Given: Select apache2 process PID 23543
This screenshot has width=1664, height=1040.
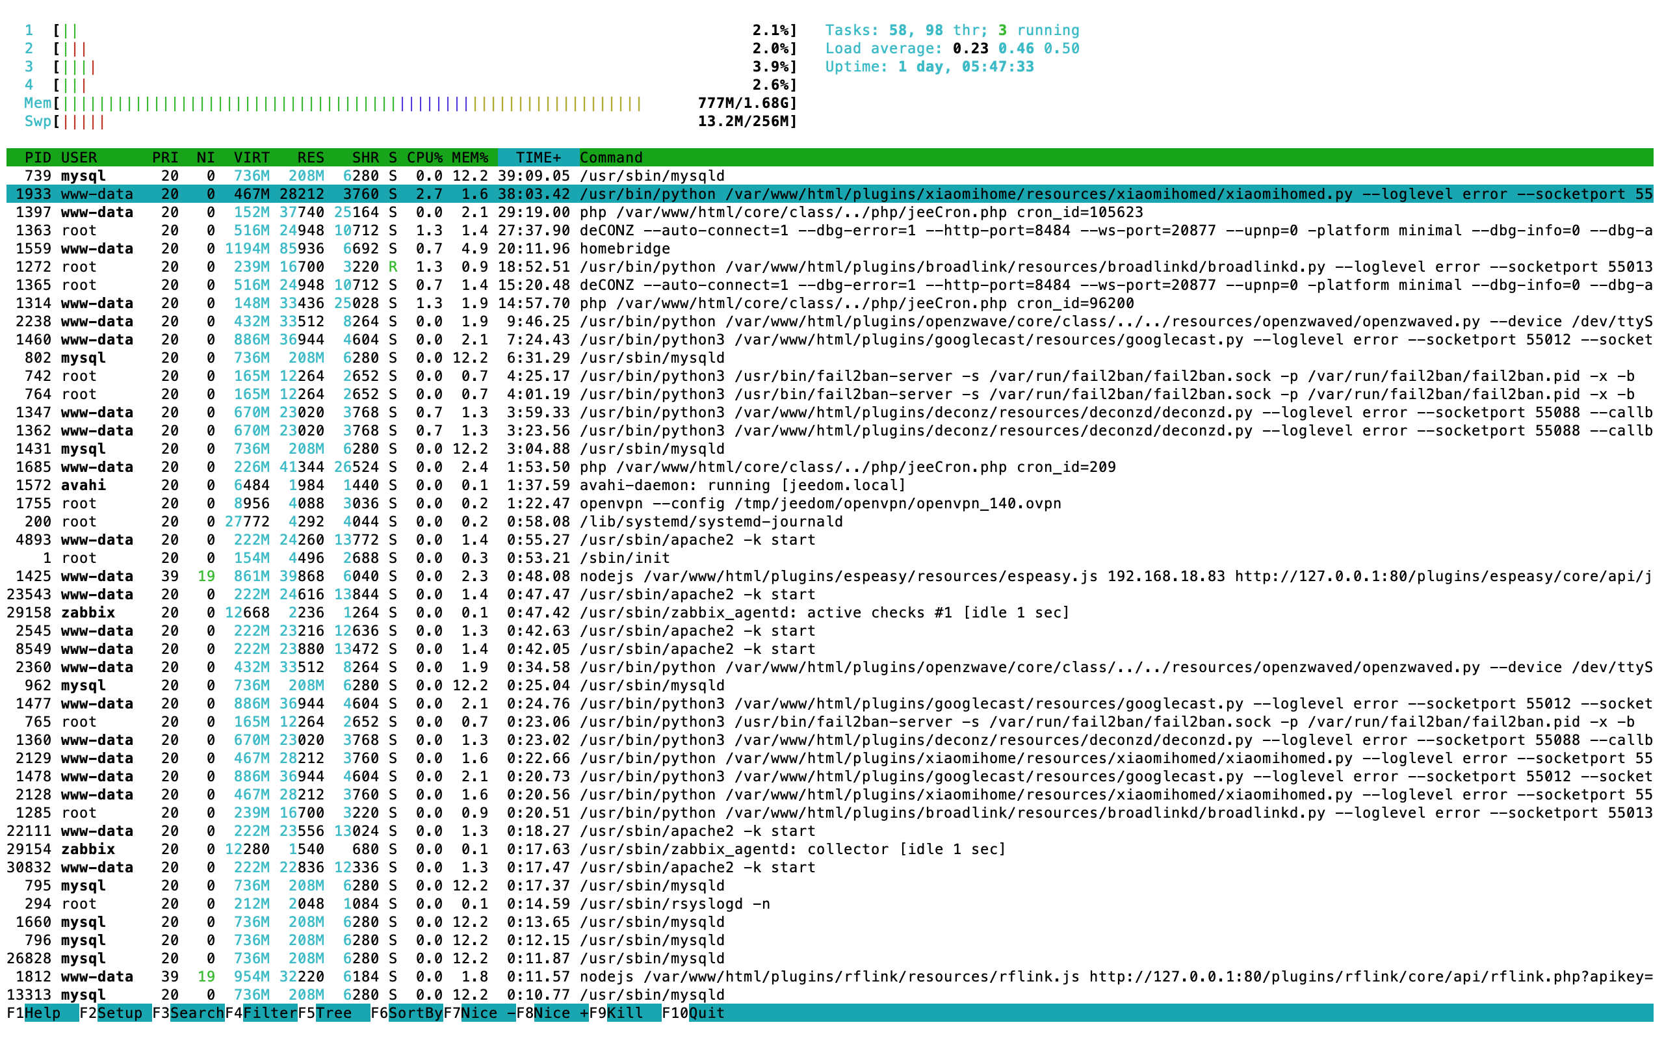Looking at the screenshot, I should tap(830, 594).
